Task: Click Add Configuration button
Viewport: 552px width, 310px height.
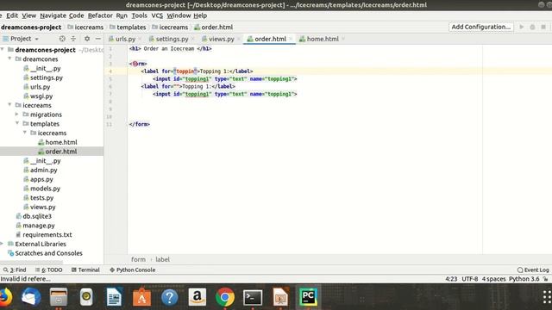Action: (x=481, y=27)
